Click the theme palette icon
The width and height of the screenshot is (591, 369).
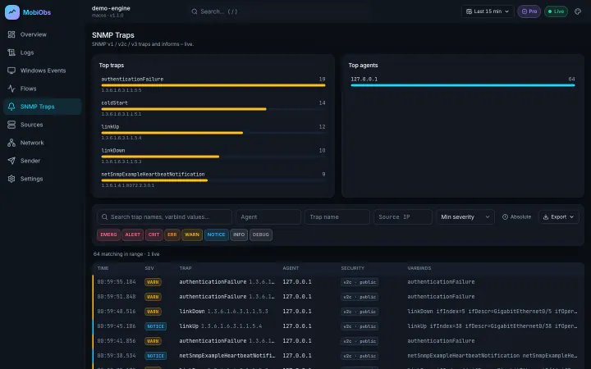pyautogui.click(x=578, y=11)
